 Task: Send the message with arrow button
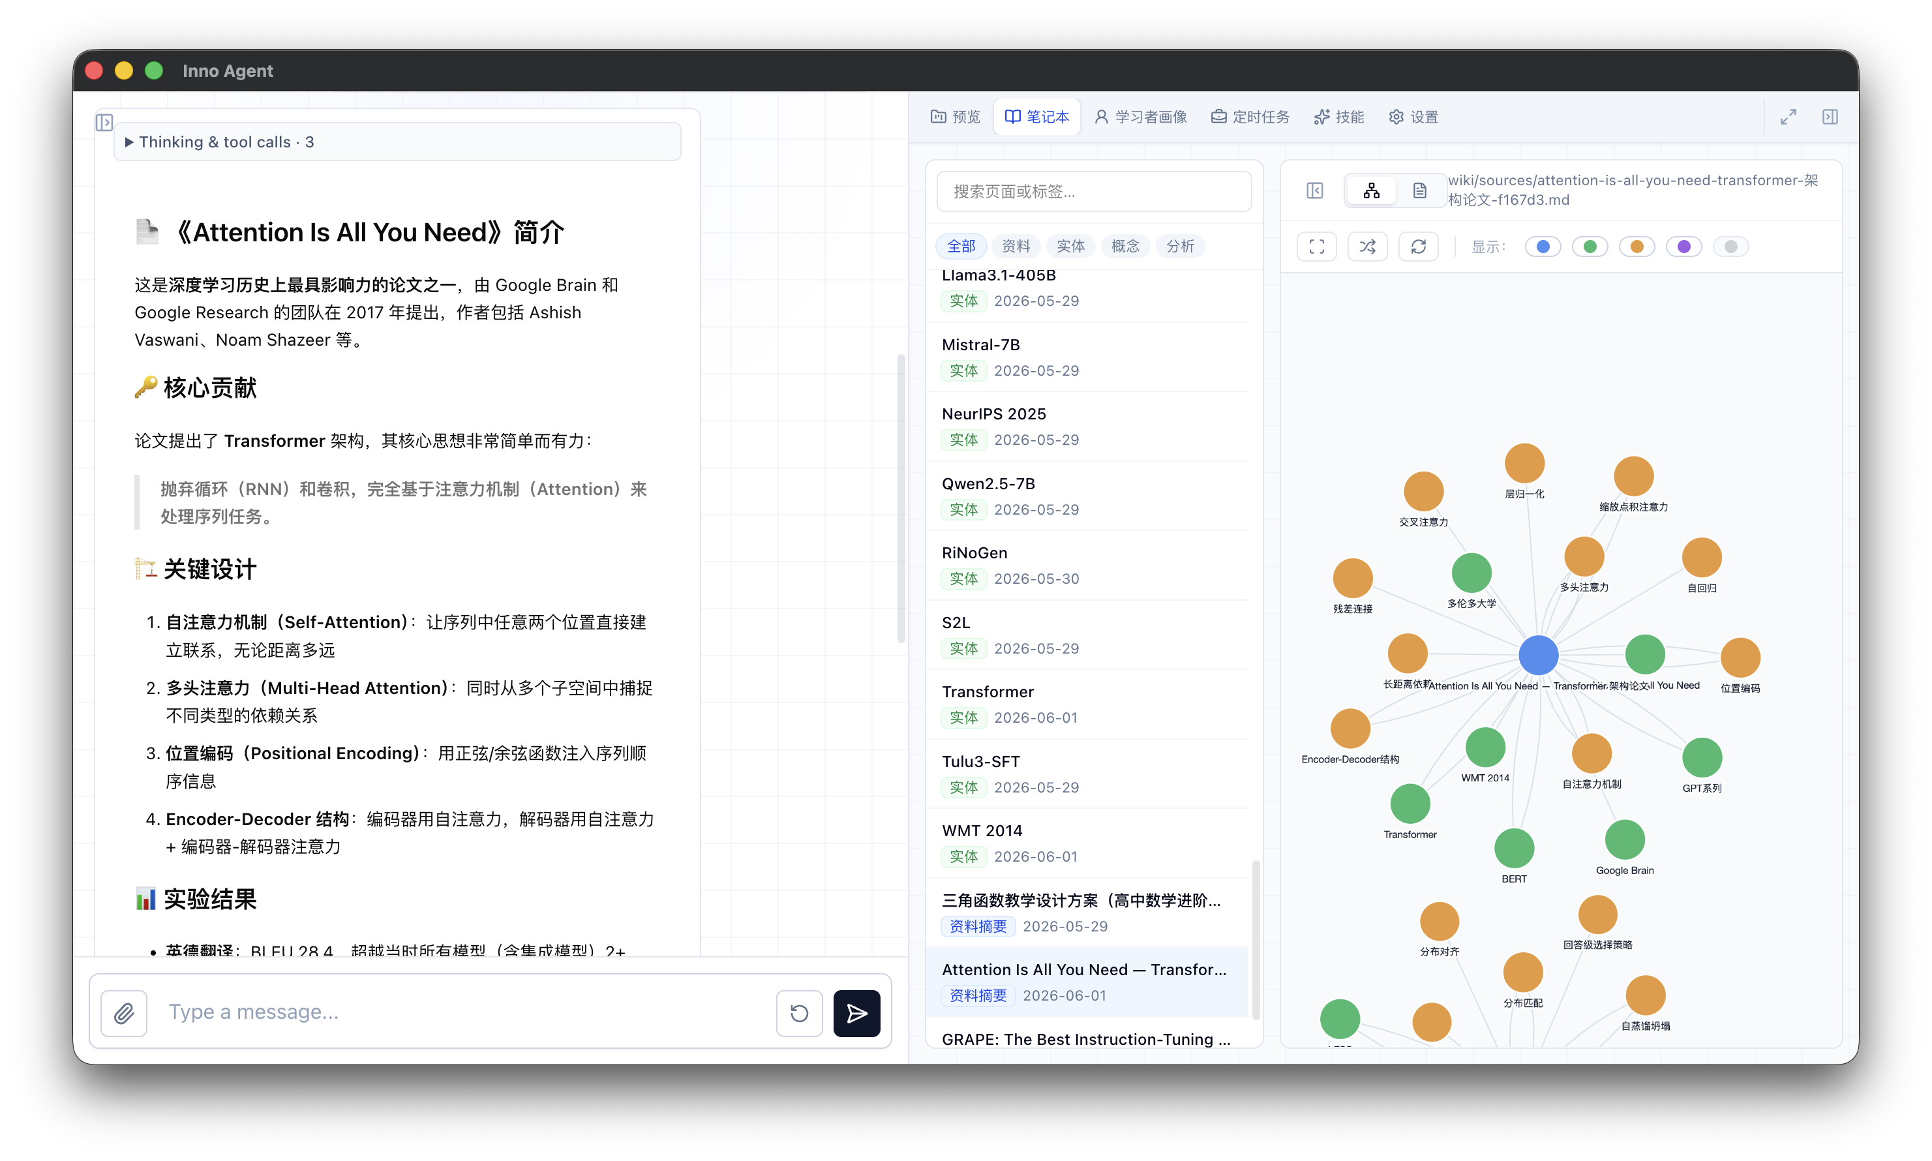[856, 1013]
